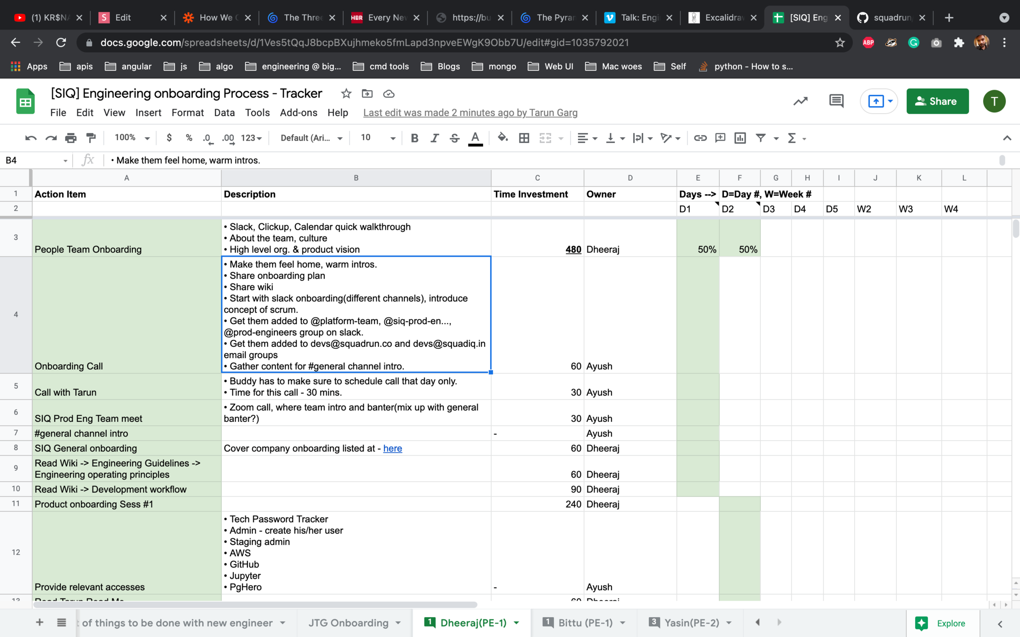Toggle bold formatting
Image resolution: width=1020 pixels, height=637 pixels.
pyautogui.click(x=414, y=138)
